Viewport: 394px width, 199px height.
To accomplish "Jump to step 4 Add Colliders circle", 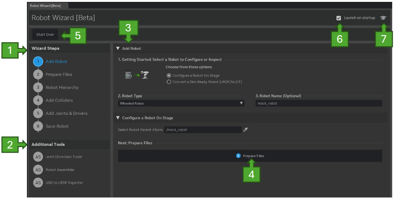I will (x=38, y=100).
